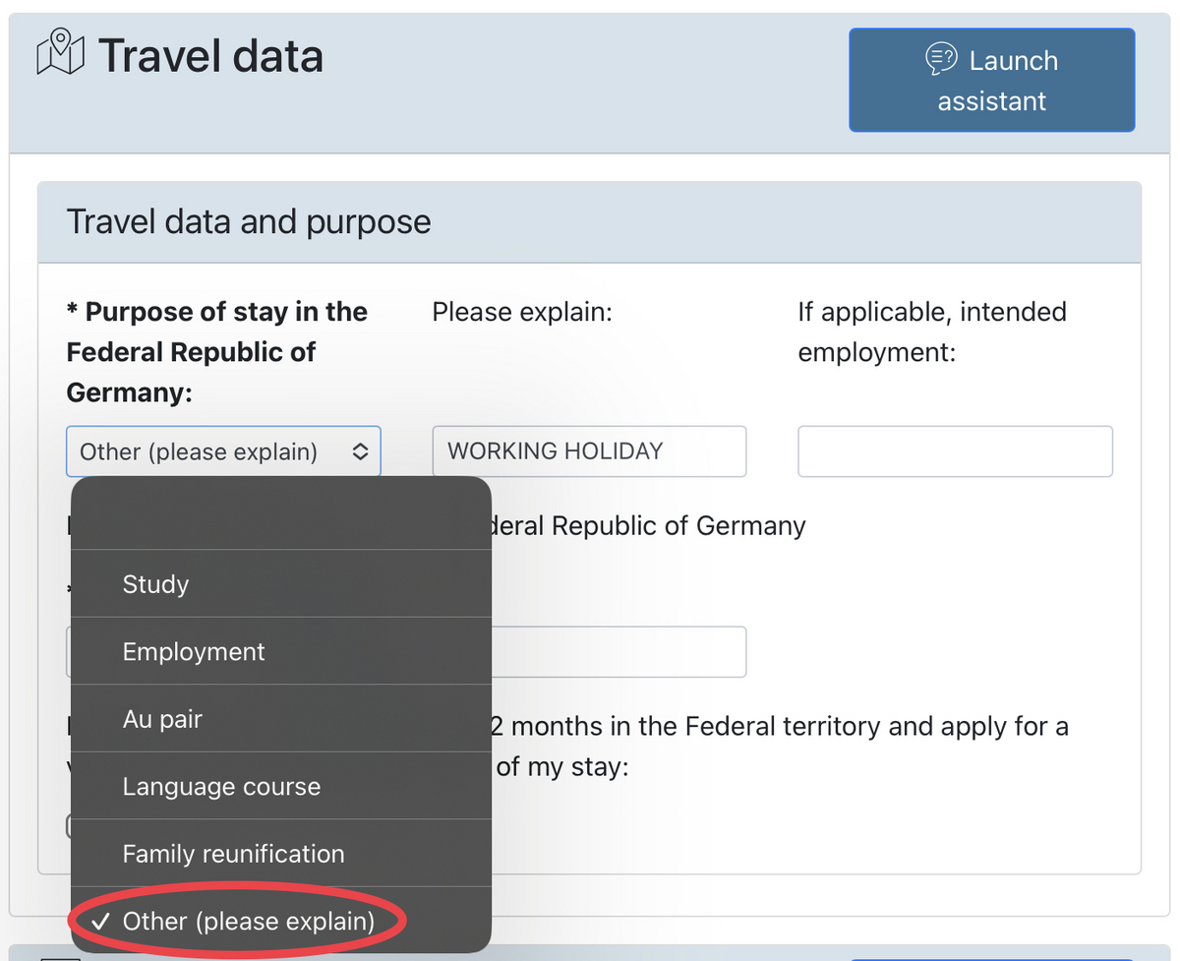
Task: Select the blank option in dropdown list
Action: 280,515
